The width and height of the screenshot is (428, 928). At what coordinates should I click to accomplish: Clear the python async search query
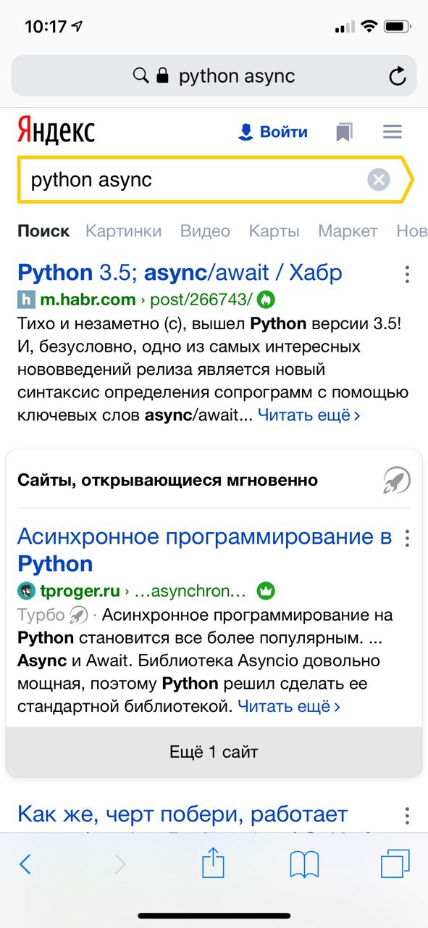(x=378, y=179)
